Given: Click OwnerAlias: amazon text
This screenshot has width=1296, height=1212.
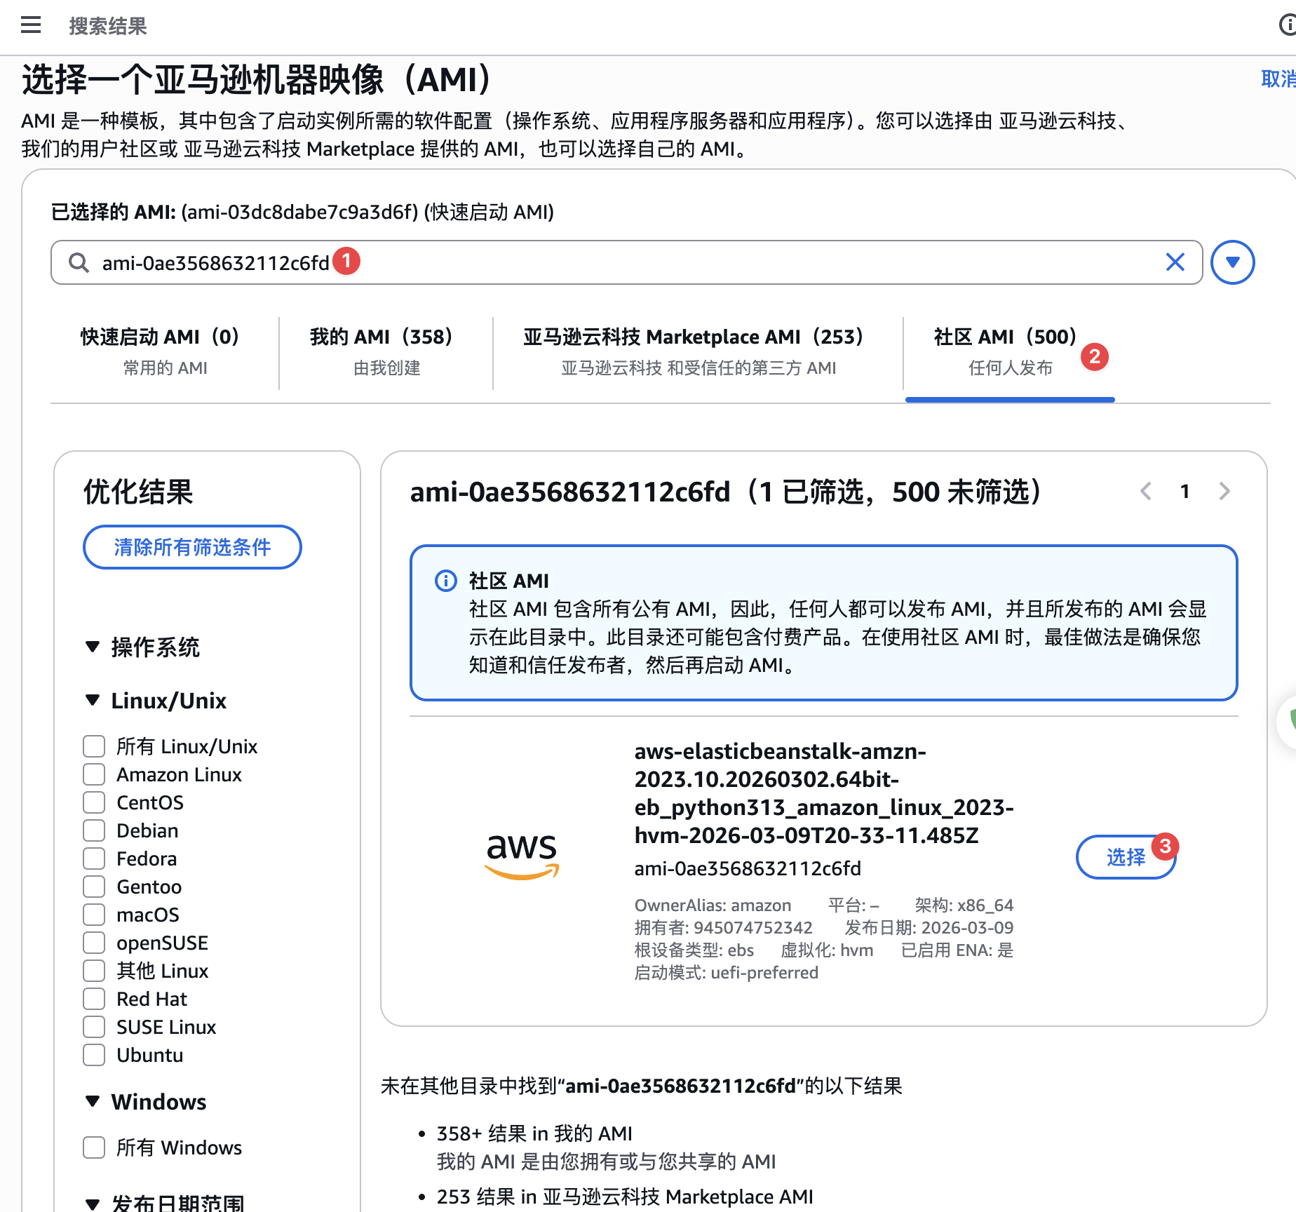Looking at the screenshot, I should [x=713, y=905].
